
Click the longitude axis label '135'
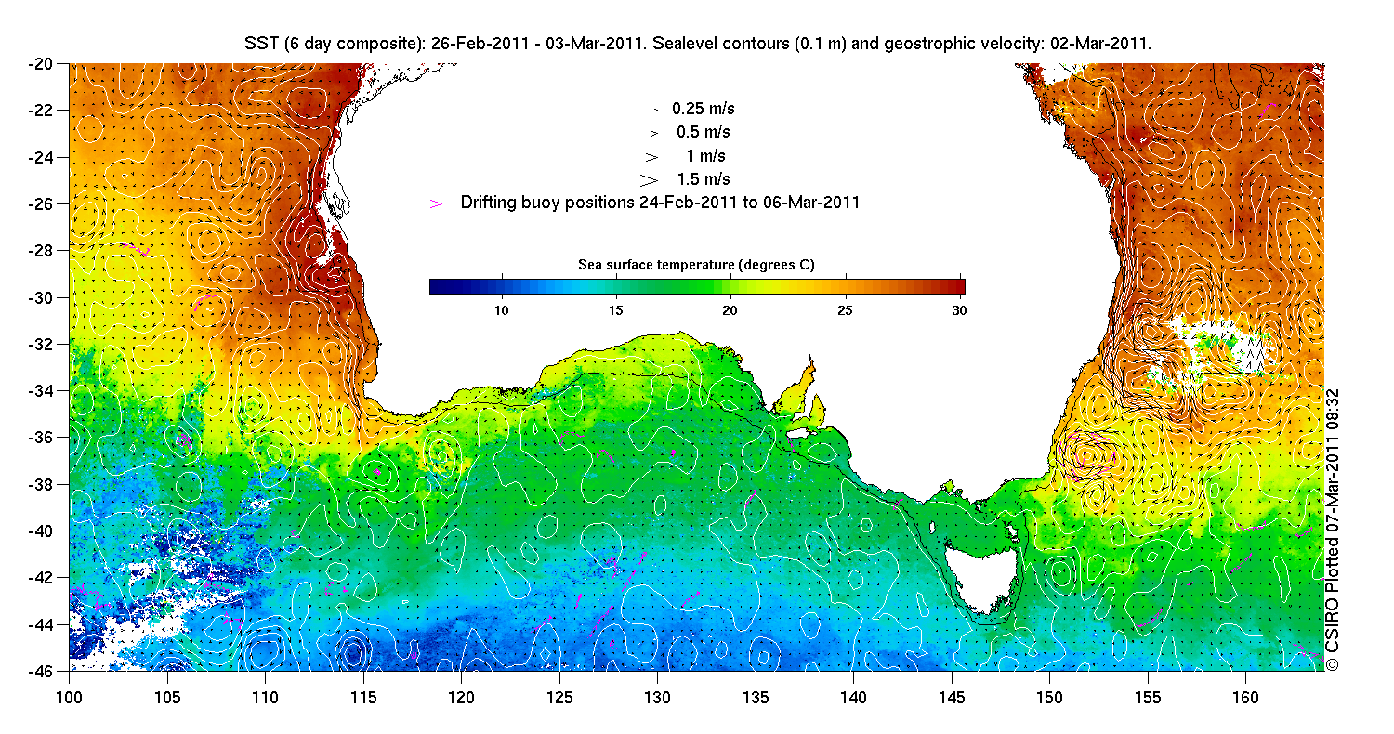(756, 698)
